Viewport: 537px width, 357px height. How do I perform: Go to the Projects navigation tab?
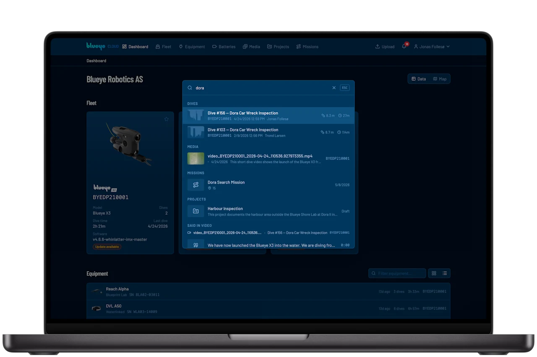pyautogui.click(x=278, y=46)
